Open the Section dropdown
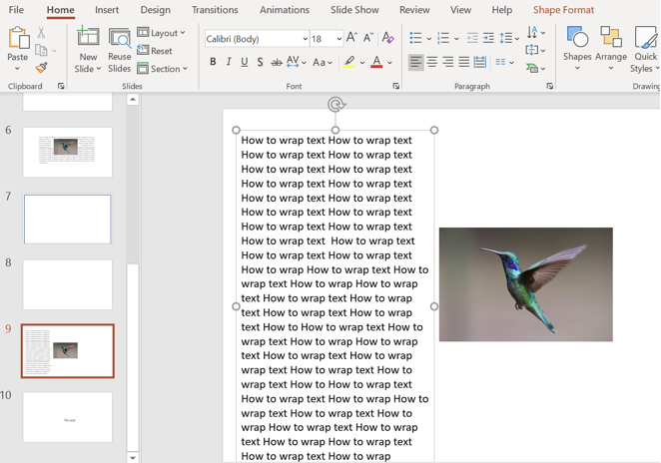661x463 pixels. click(163, 68)
